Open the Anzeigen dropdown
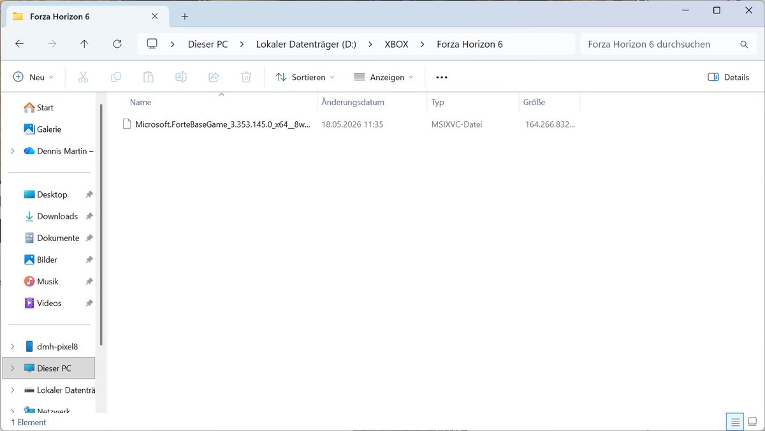 (383, 77)
